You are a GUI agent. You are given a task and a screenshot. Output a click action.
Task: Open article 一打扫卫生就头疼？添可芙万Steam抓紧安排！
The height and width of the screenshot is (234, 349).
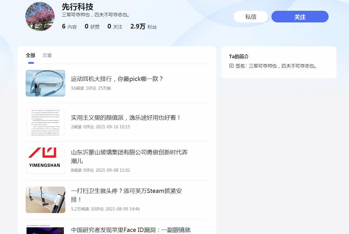pos(127,195)
